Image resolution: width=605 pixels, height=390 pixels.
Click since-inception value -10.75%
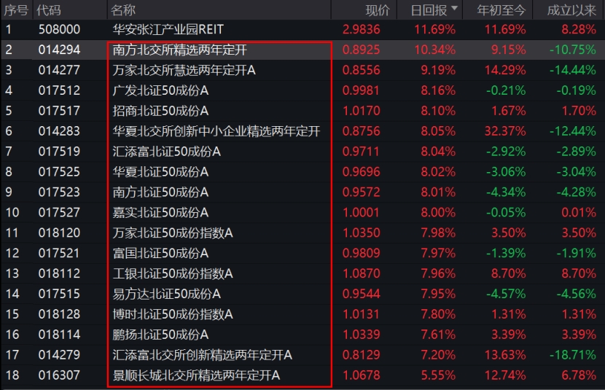click(x=573, y=50)
